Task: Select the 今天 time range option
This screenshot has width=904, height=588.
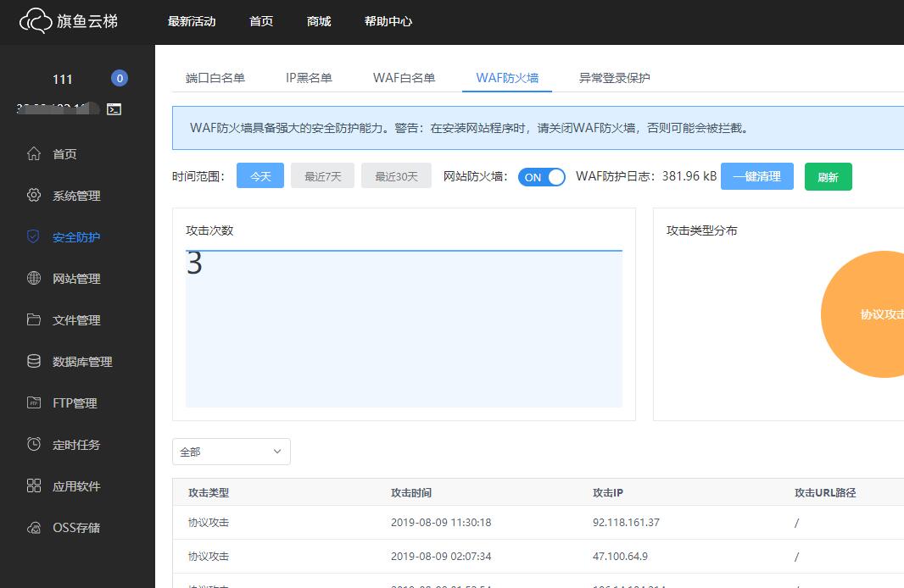Action: click(260, 175)
